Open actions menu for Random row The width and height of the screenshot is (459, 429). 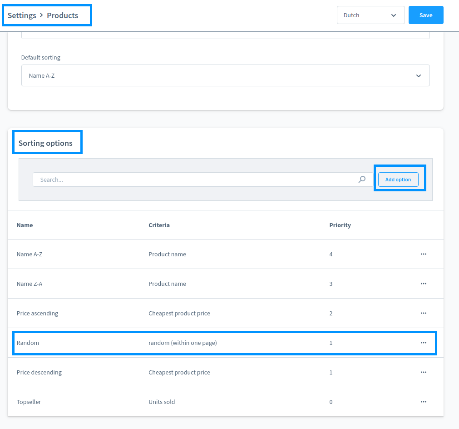coord(423,343)
